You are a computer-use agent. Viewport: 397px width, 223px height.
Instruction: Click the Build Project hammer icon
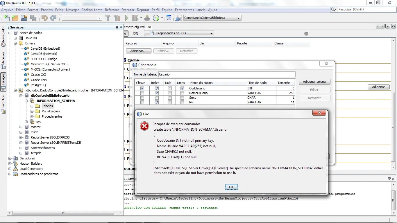click(x=108, y=18)
